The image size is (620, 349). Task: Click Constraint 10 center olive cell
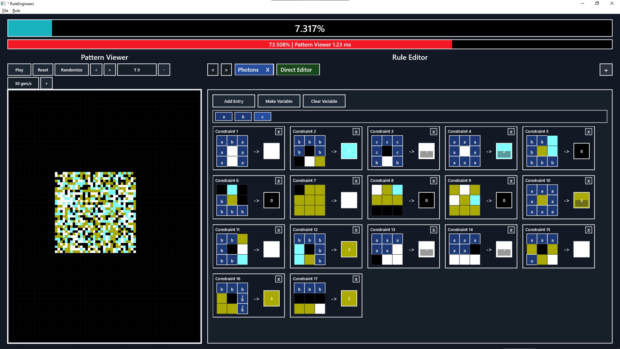point(542,200)
